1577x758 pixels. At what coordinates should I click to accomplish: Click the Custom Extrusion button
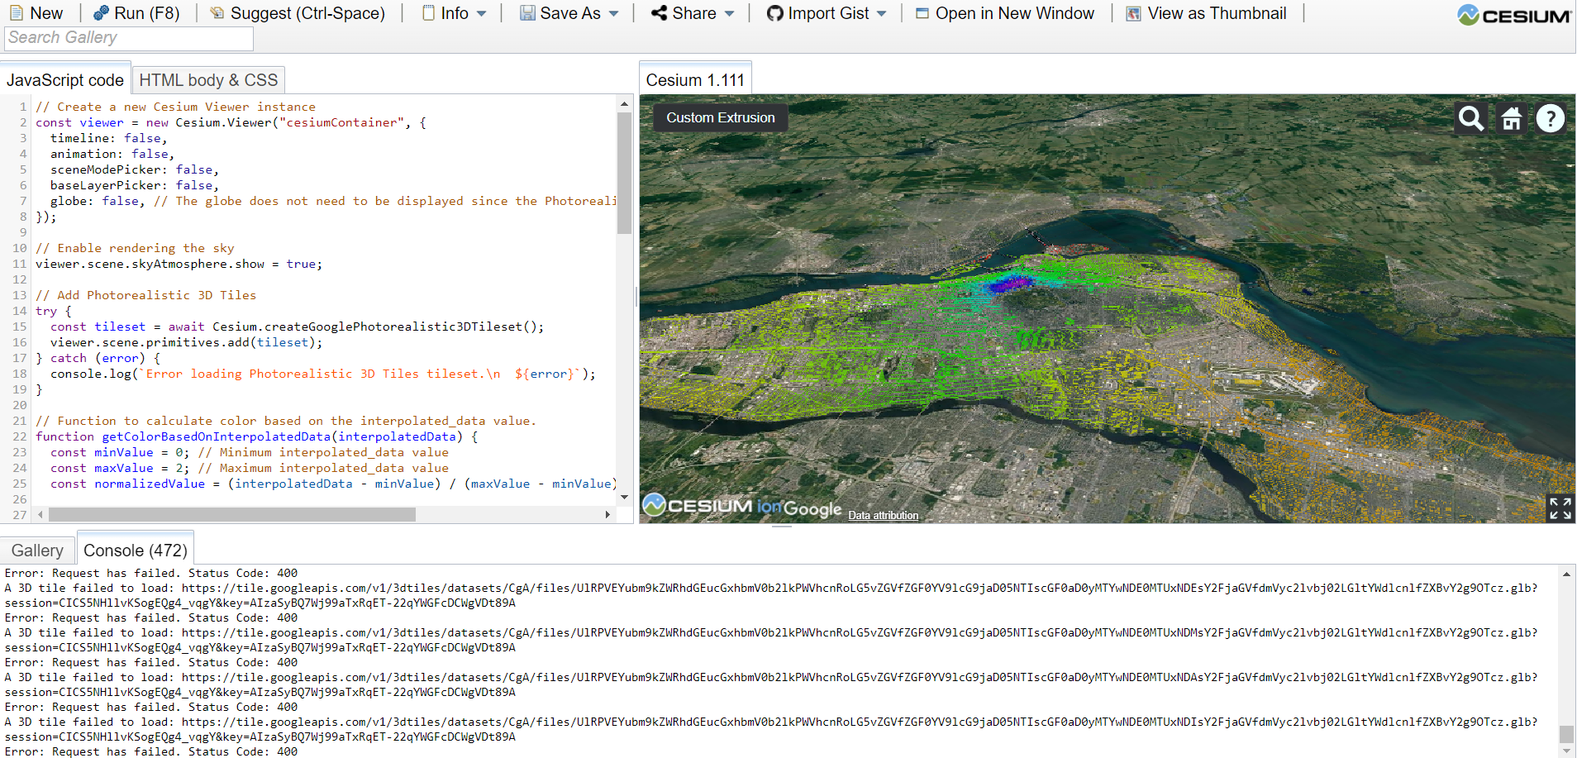[x=721, y=117]
